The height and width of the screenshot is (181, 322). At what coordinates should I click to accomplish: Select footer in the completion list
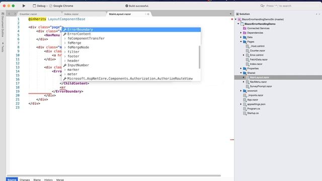coord(131,56)
